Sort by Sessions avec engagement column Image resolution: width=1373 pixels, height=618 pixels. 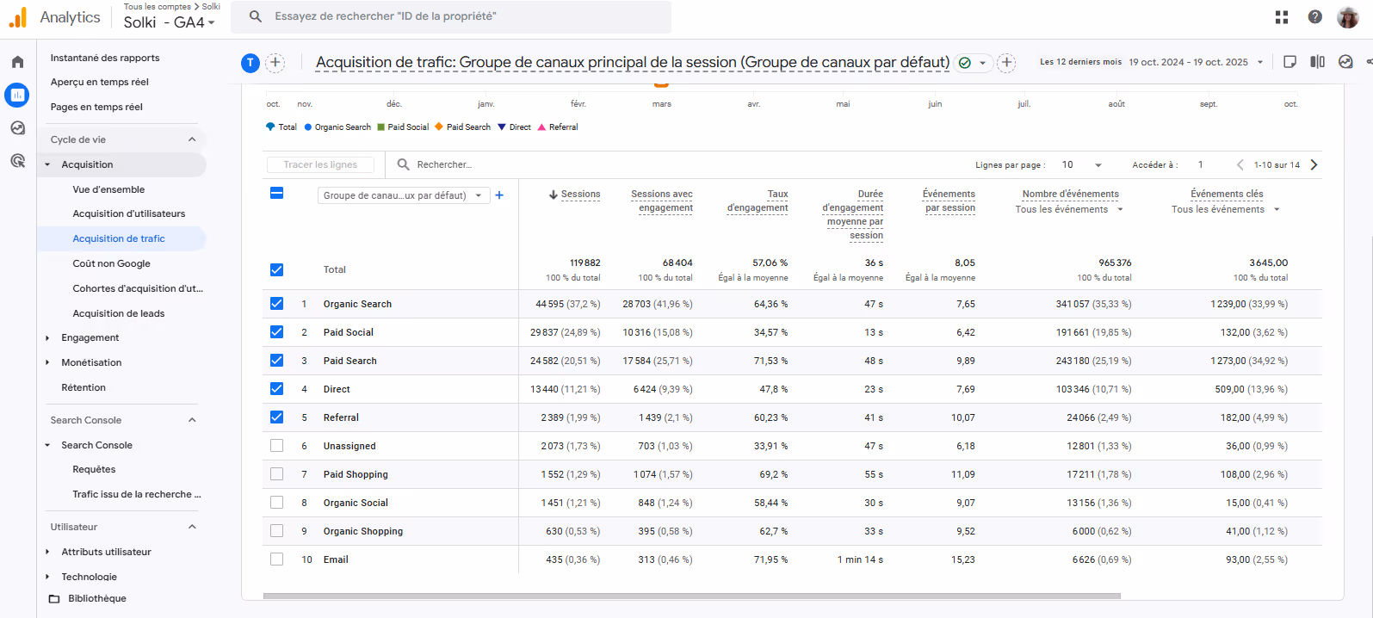(662, 201)
